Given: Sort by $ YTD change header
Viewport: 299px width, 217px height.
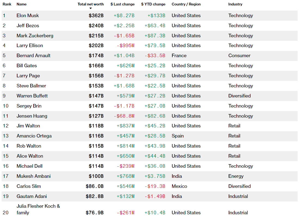Looking at the screenshot, I should tap(153, 4).
